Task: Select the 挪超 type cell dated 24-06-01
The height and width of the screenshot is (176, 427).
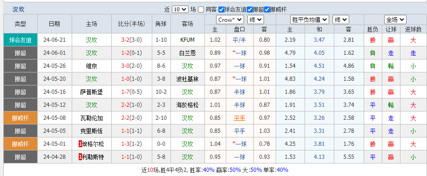Action: tap(20, 53)
